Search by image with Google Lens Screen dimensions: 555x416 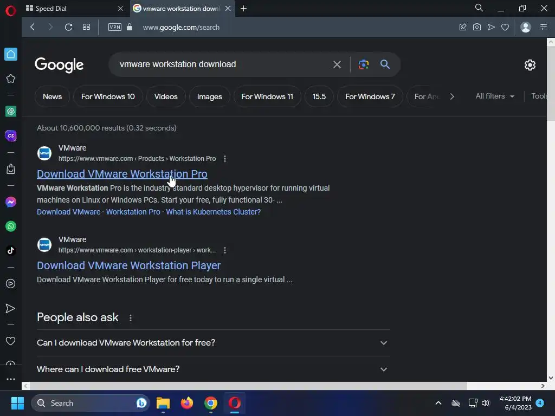pos(364,64)
